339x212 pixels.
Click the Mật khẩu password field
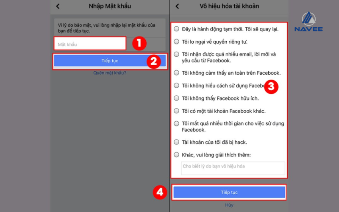pos(90,44)
